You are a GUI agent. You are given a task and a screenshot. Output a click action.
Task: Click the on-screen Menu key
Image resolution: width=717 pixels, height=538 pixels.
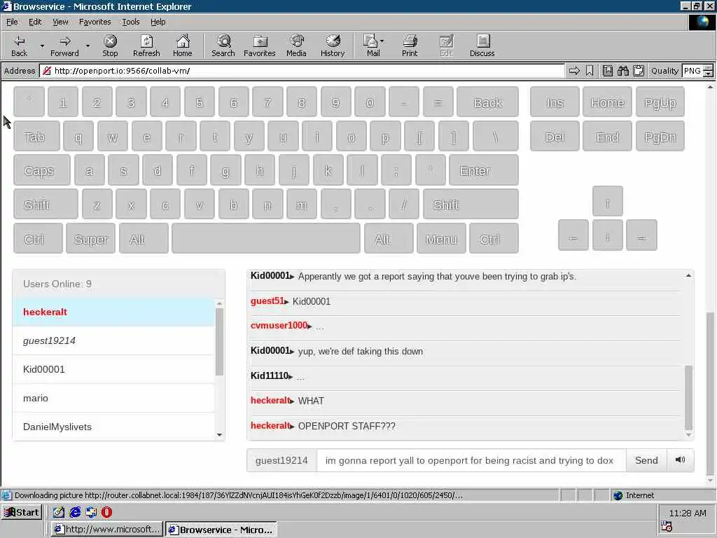pyautogui.click(x=441, y=238)
